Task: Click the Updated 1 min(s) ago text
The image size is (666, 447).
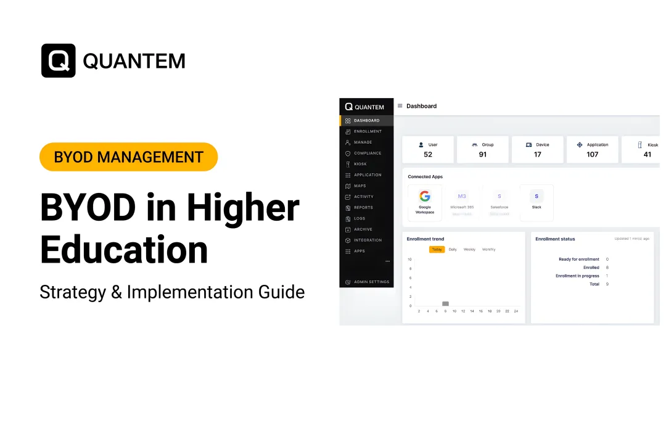Action: pos(631,239)
